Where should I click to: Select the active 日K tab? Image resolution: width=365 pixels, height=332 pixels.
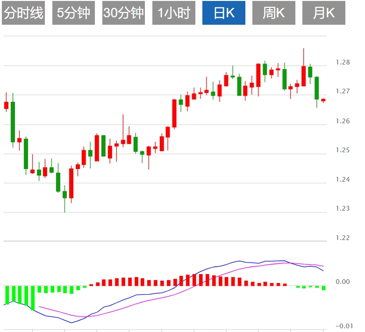(224, 13)
